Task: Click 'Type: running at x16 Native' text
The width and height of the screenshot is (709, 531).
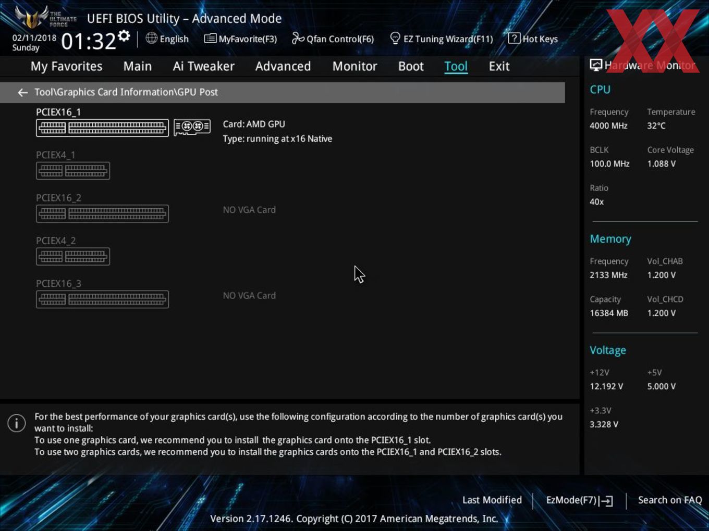Action: tap(277, 138)
